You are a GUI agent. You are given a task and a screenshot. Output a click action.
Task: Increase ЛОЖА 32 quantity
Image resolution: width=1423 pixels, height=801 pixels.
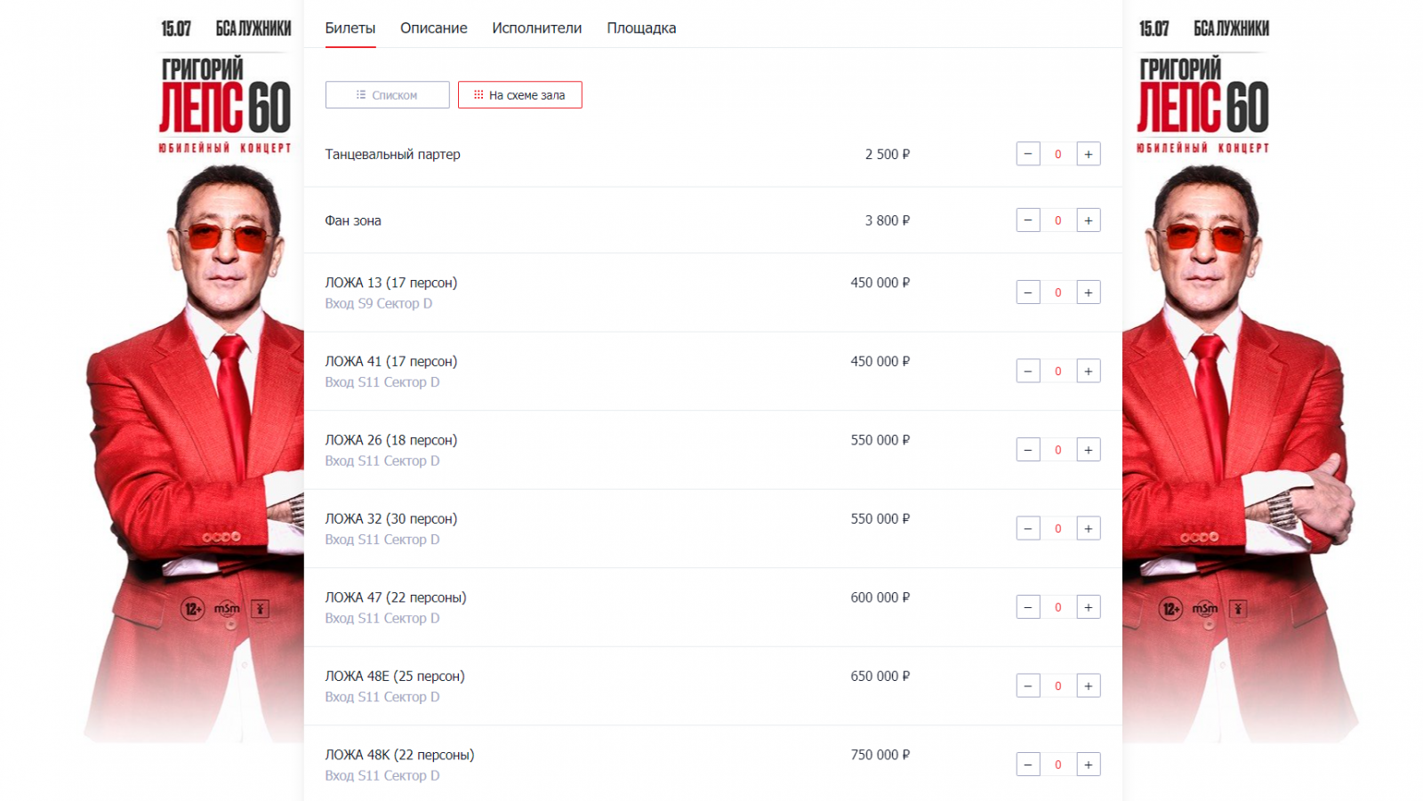pyautogui.click(x=1089, y=528)
